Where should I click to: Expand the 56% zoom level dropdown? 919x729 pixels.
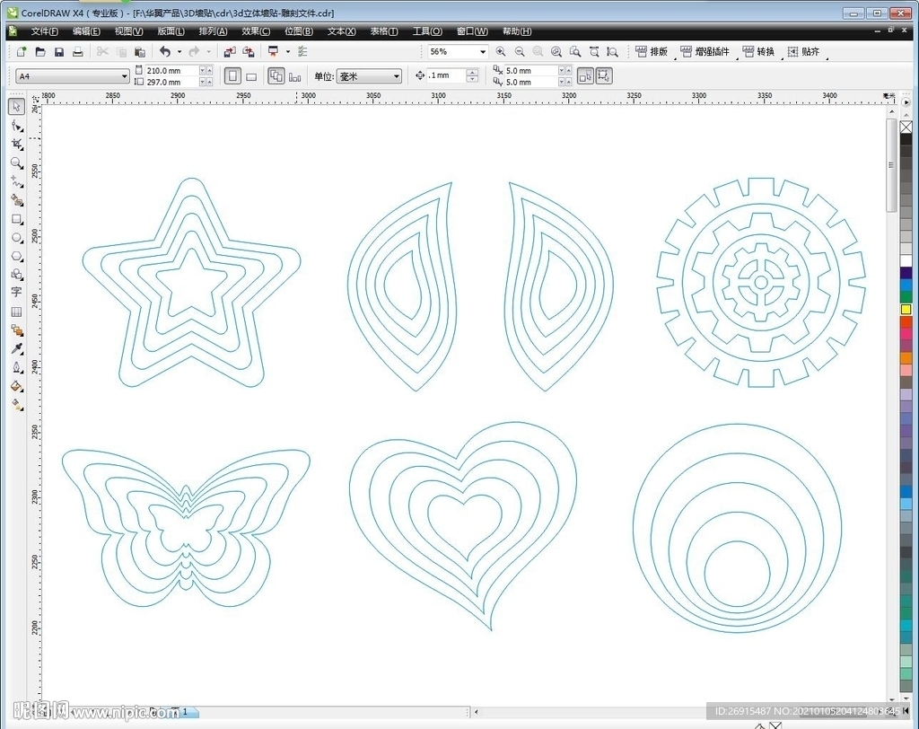click(483, 52)
